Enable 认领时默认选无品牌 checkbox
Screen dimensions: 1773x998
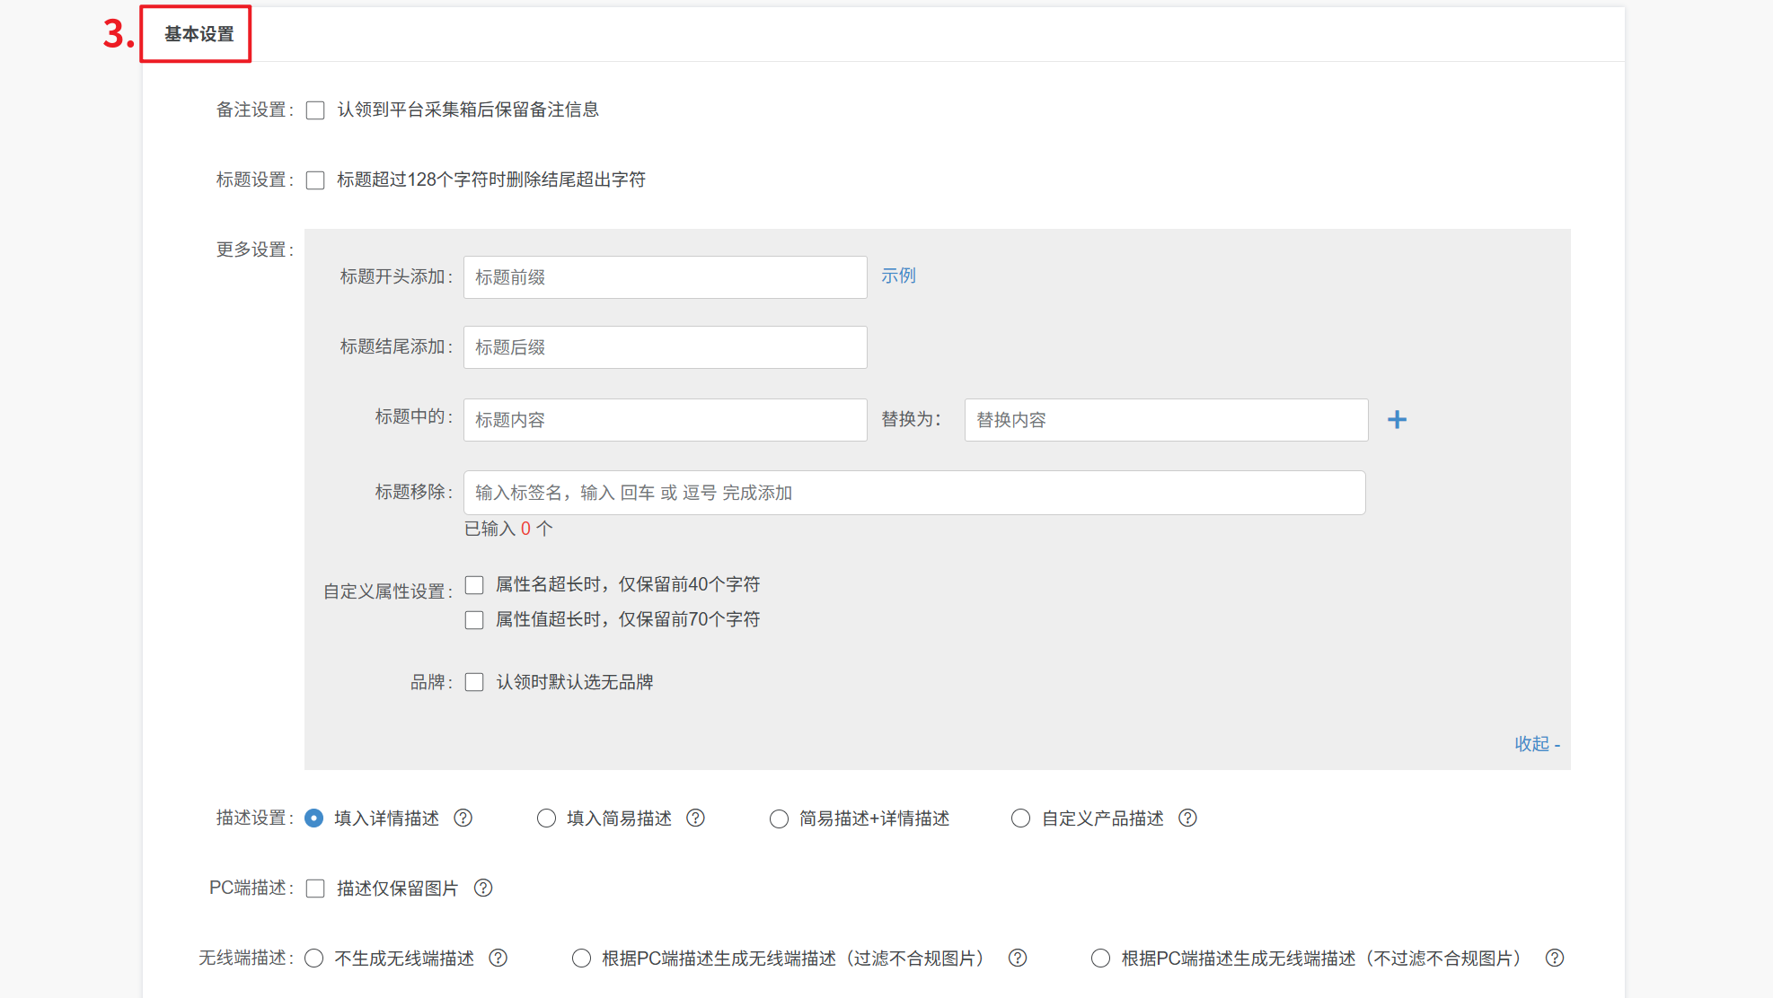[474, 682]
